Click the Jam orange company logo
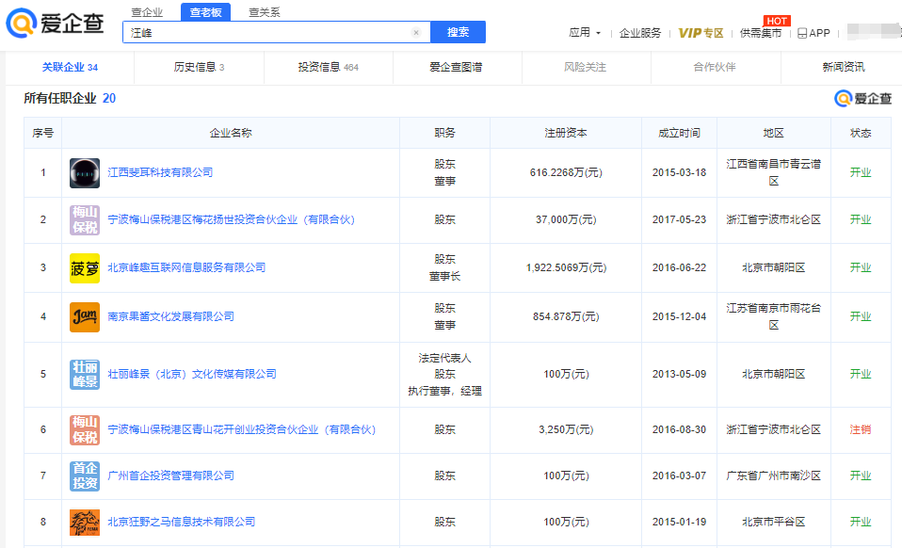902x548 pixels. click(x=85, y=316)
